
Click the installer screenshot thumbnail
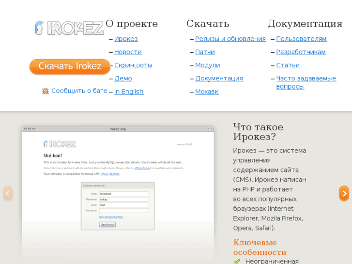118,193
